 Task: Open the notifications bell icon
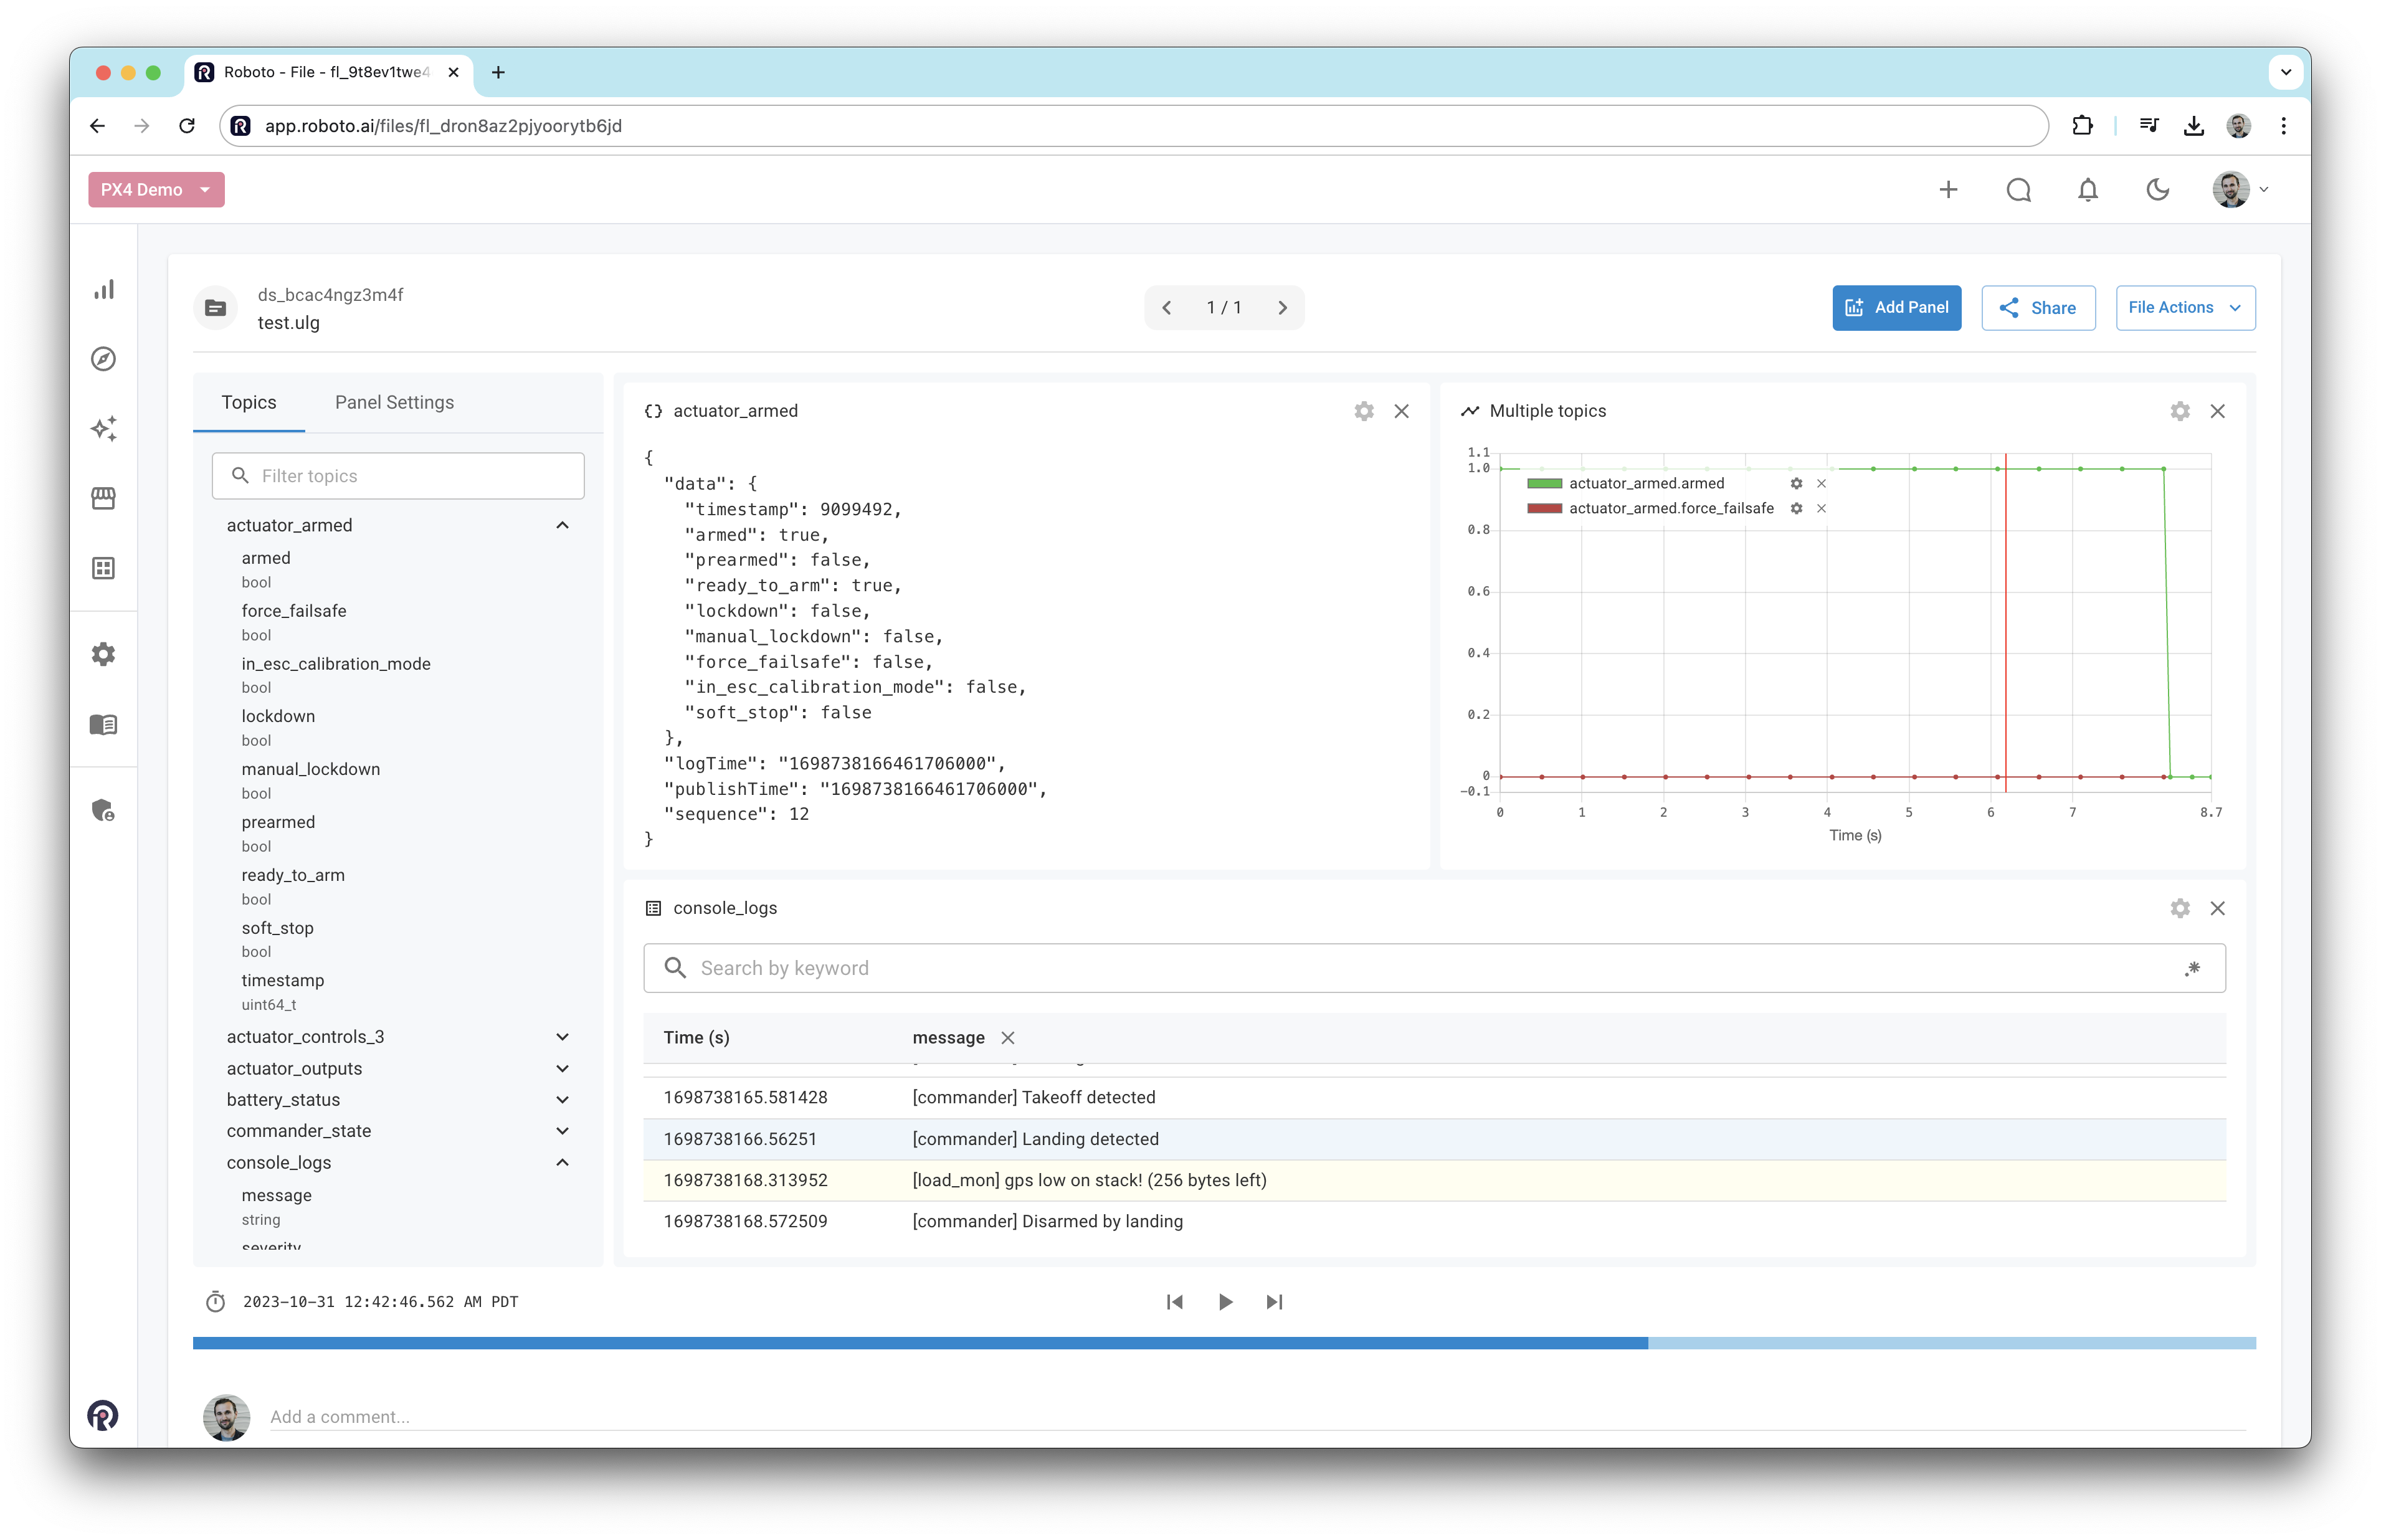tap(2088, 190)
